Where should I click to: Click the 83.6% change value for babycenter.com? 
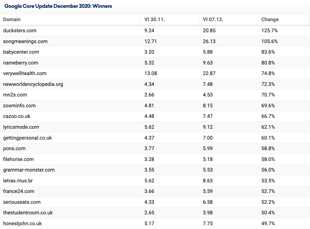268,52
